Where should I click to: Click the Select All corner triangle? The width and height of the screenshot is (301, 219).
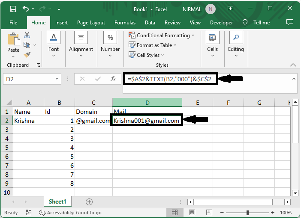[x=8, y=102]
